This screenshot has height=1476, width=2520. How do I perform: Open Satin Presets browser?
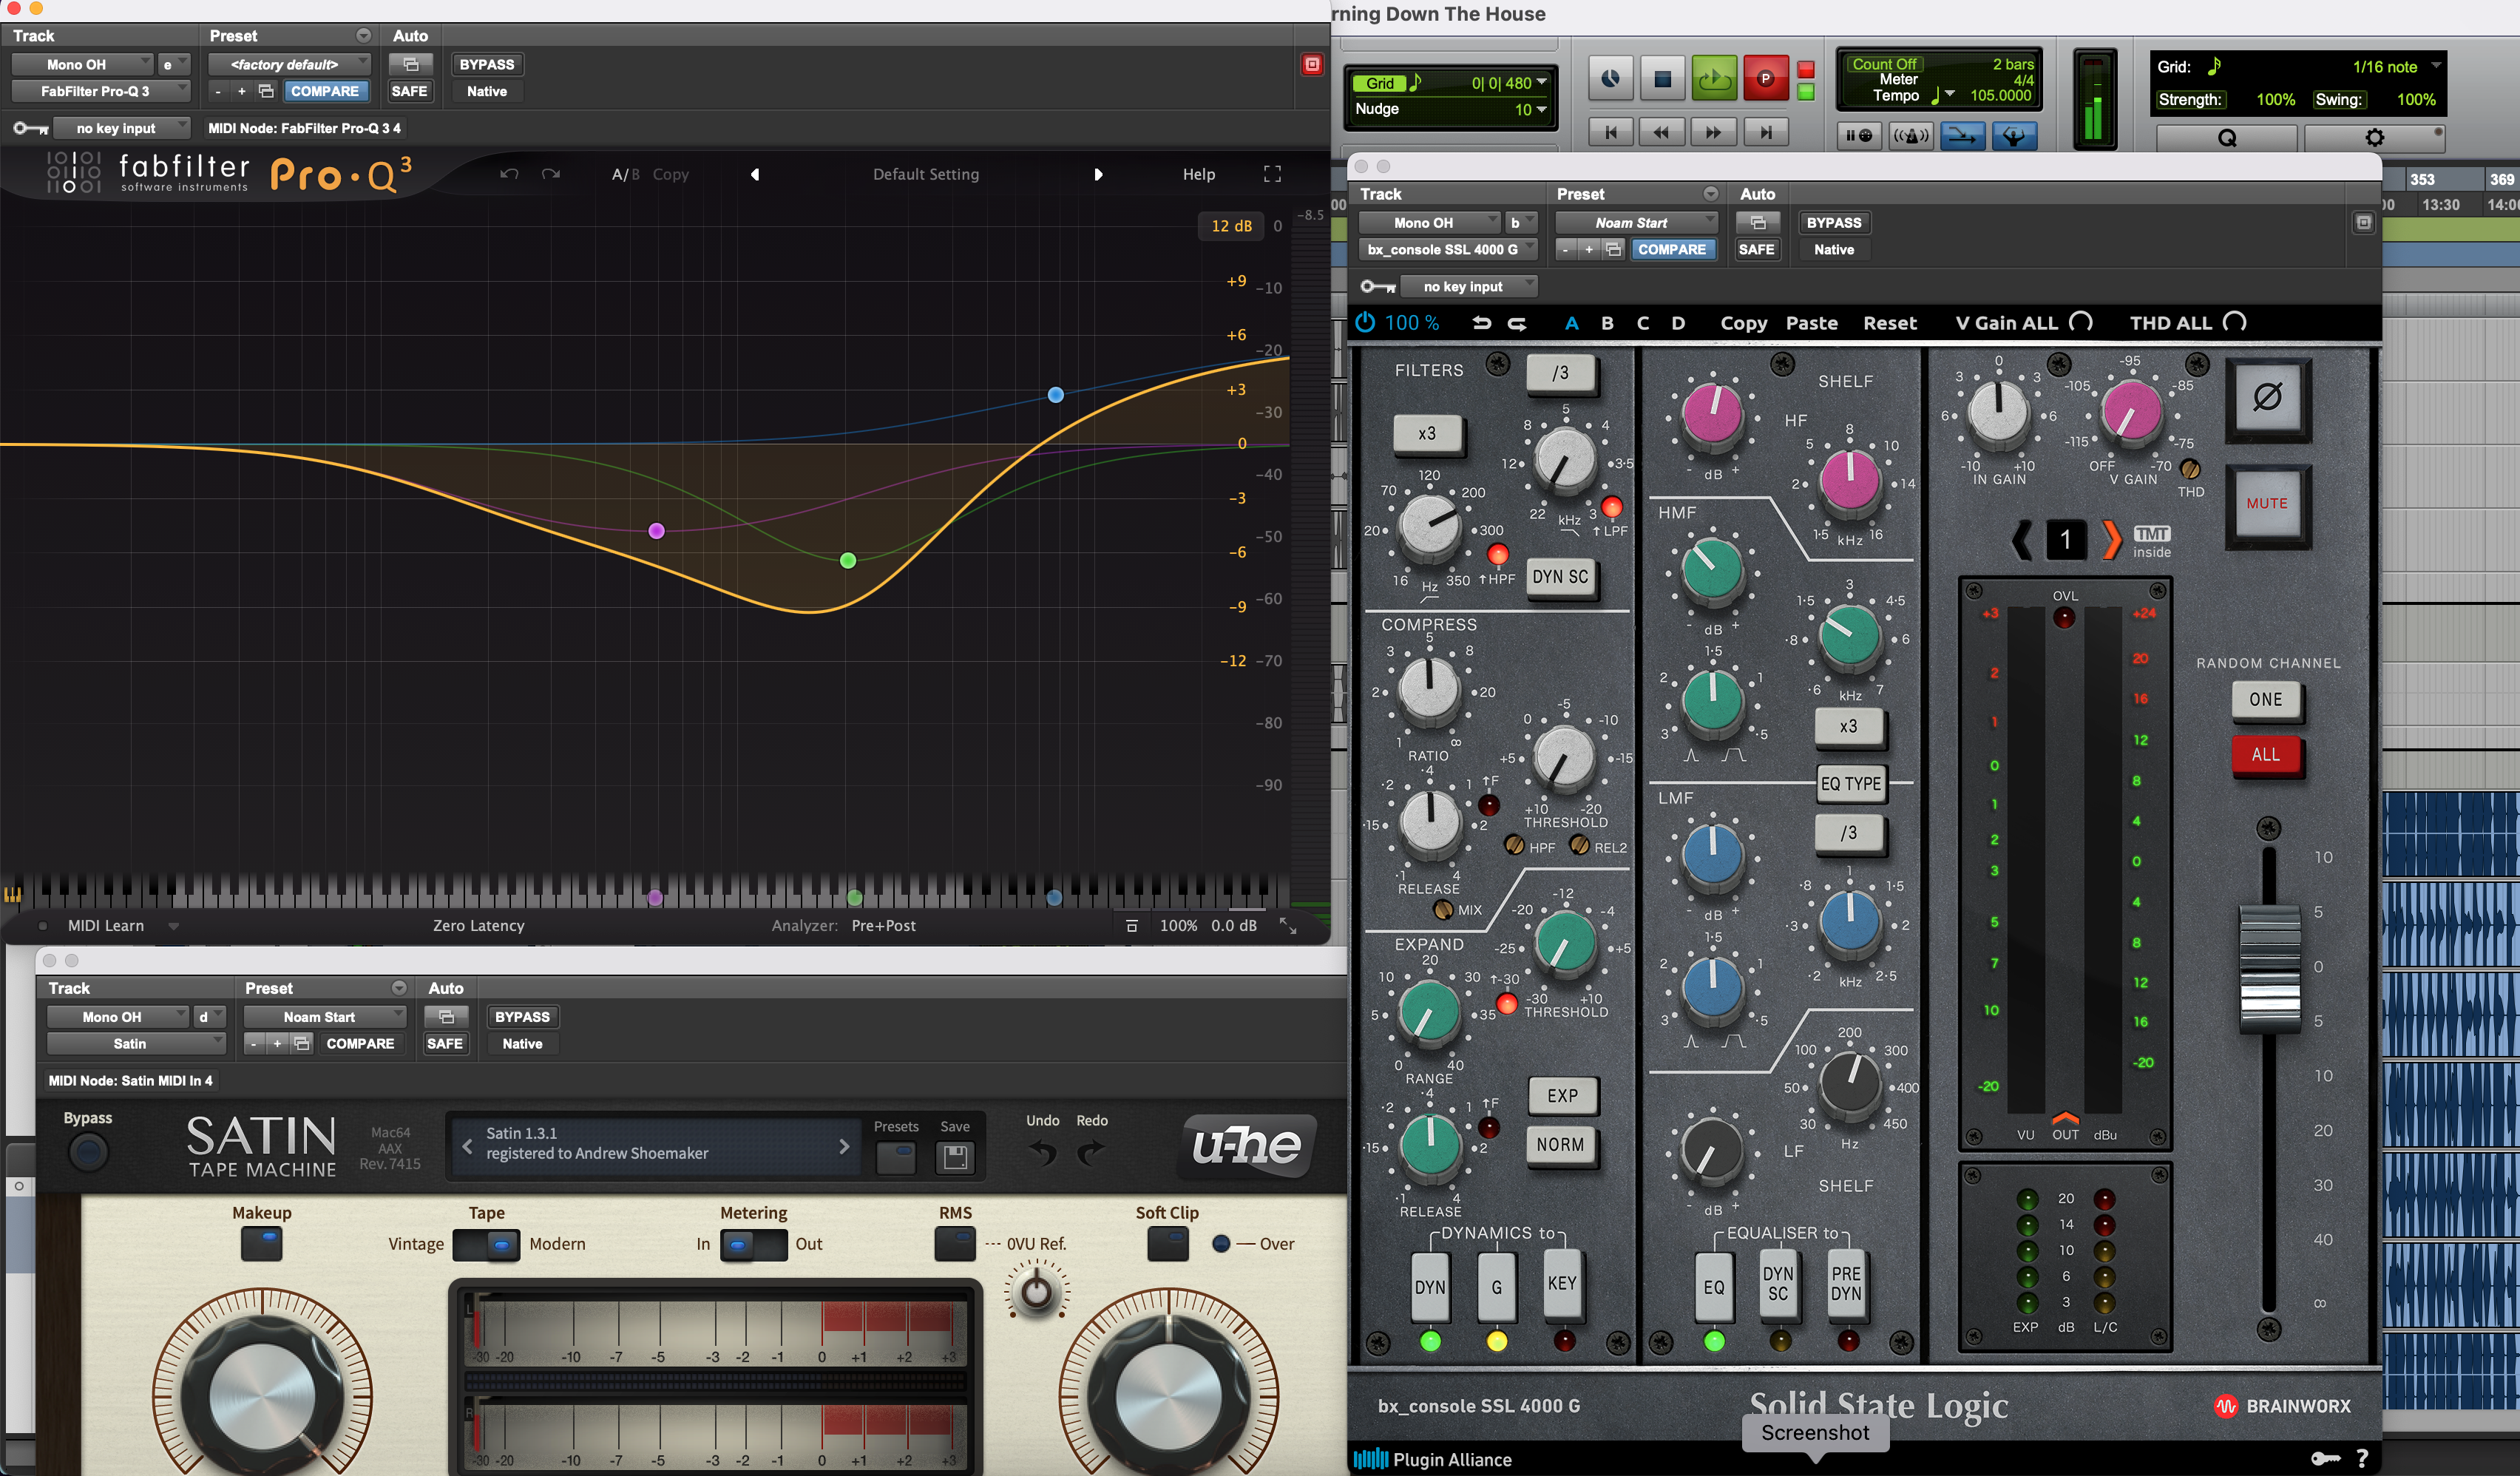pyautogui.click(x=896, y=1157)
